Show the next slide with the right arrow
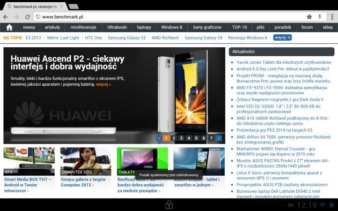338x211 pixels. 219,138
